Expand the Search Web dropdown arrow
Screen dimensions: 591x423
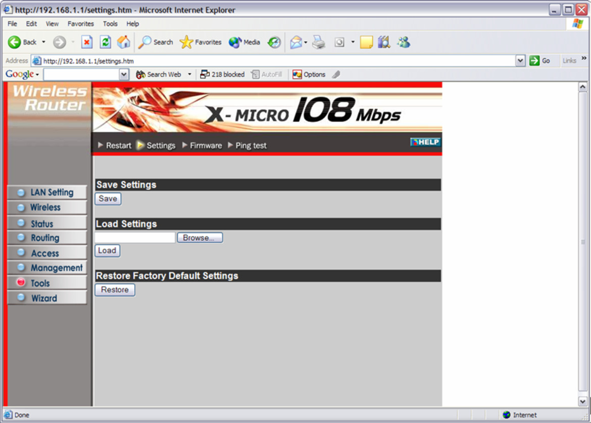(x=189, y=74)
